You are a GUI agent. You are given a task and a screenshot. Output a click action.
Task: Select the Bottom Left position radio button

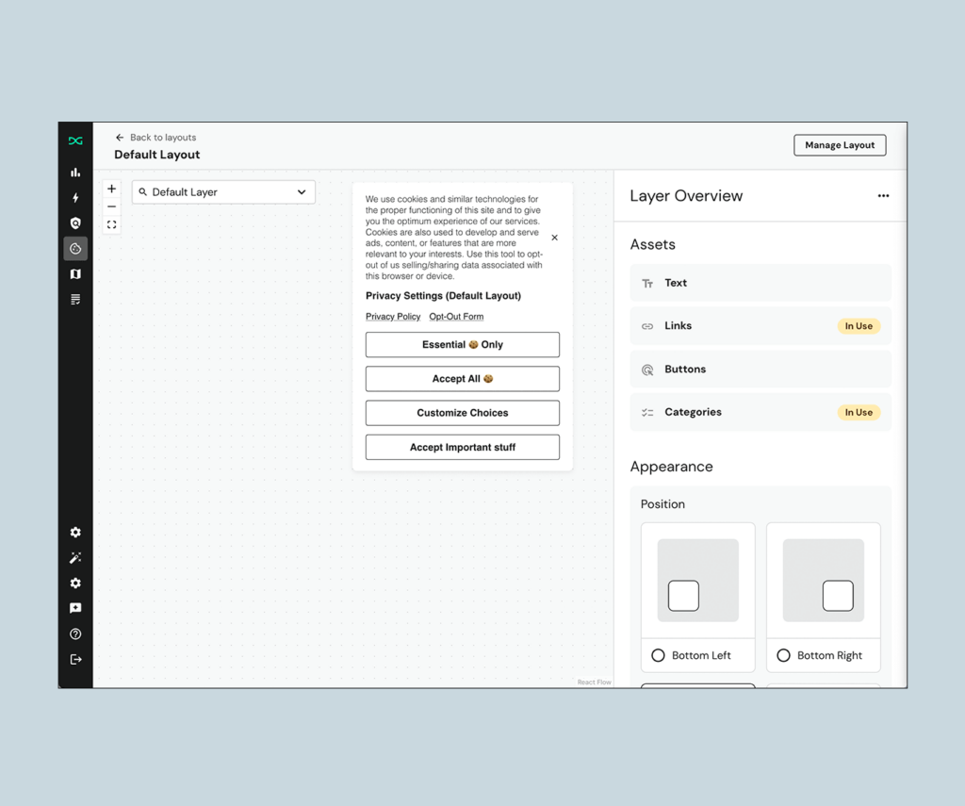point(659,655)
